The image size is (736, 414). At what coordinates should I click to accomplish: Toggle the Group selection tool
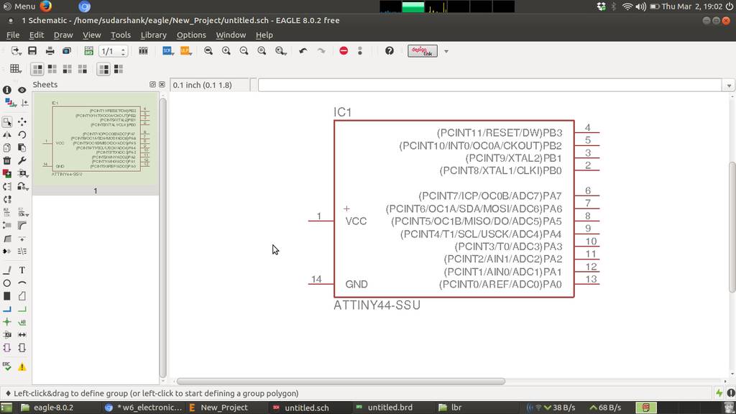(7, 121)
